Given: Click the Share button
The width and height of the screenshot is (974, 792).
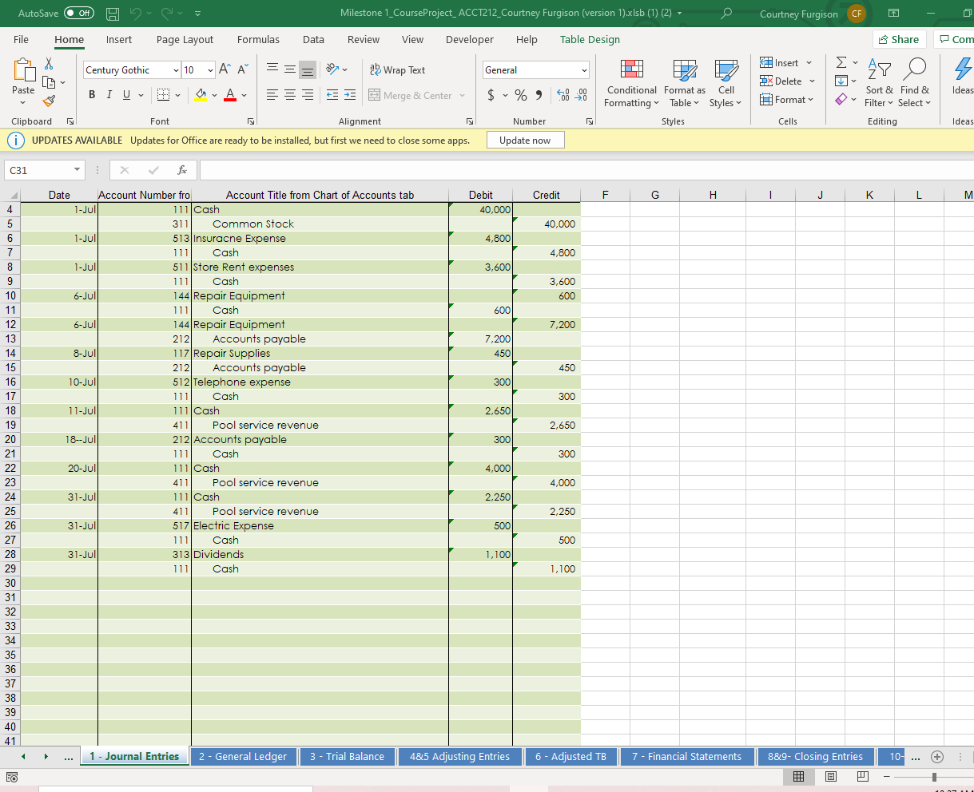Looking at the screenshot, I should pyautogui.click(x=899, y=39).
